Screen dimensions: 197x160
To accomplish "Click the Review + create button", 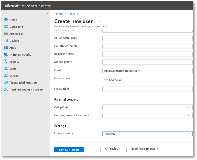I will click(x=69, y=150).
